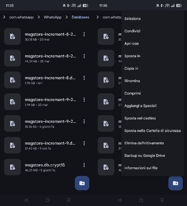Tap recents navigation icon on the 11:35 screen
The image size is (187, 206).
(x=69, y=200)
